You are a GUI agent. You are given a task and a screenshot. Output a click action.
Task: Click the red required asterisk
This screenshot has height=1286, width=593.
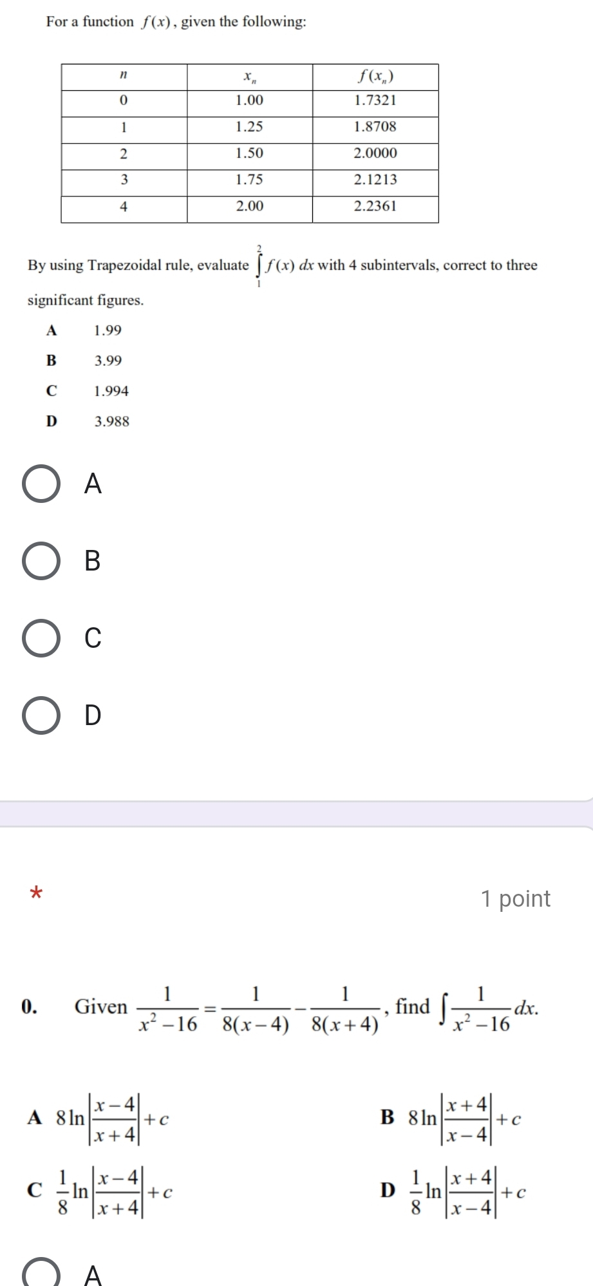(x=37, y=893)
